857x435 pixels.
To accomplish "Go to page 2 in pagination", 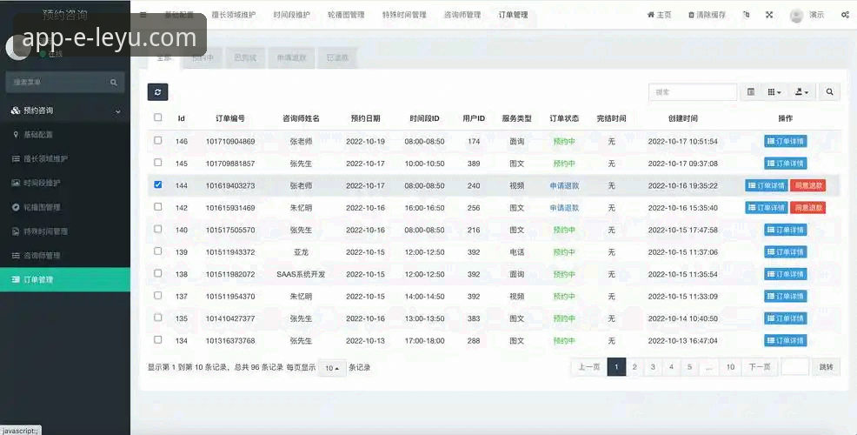I will 634,366.
